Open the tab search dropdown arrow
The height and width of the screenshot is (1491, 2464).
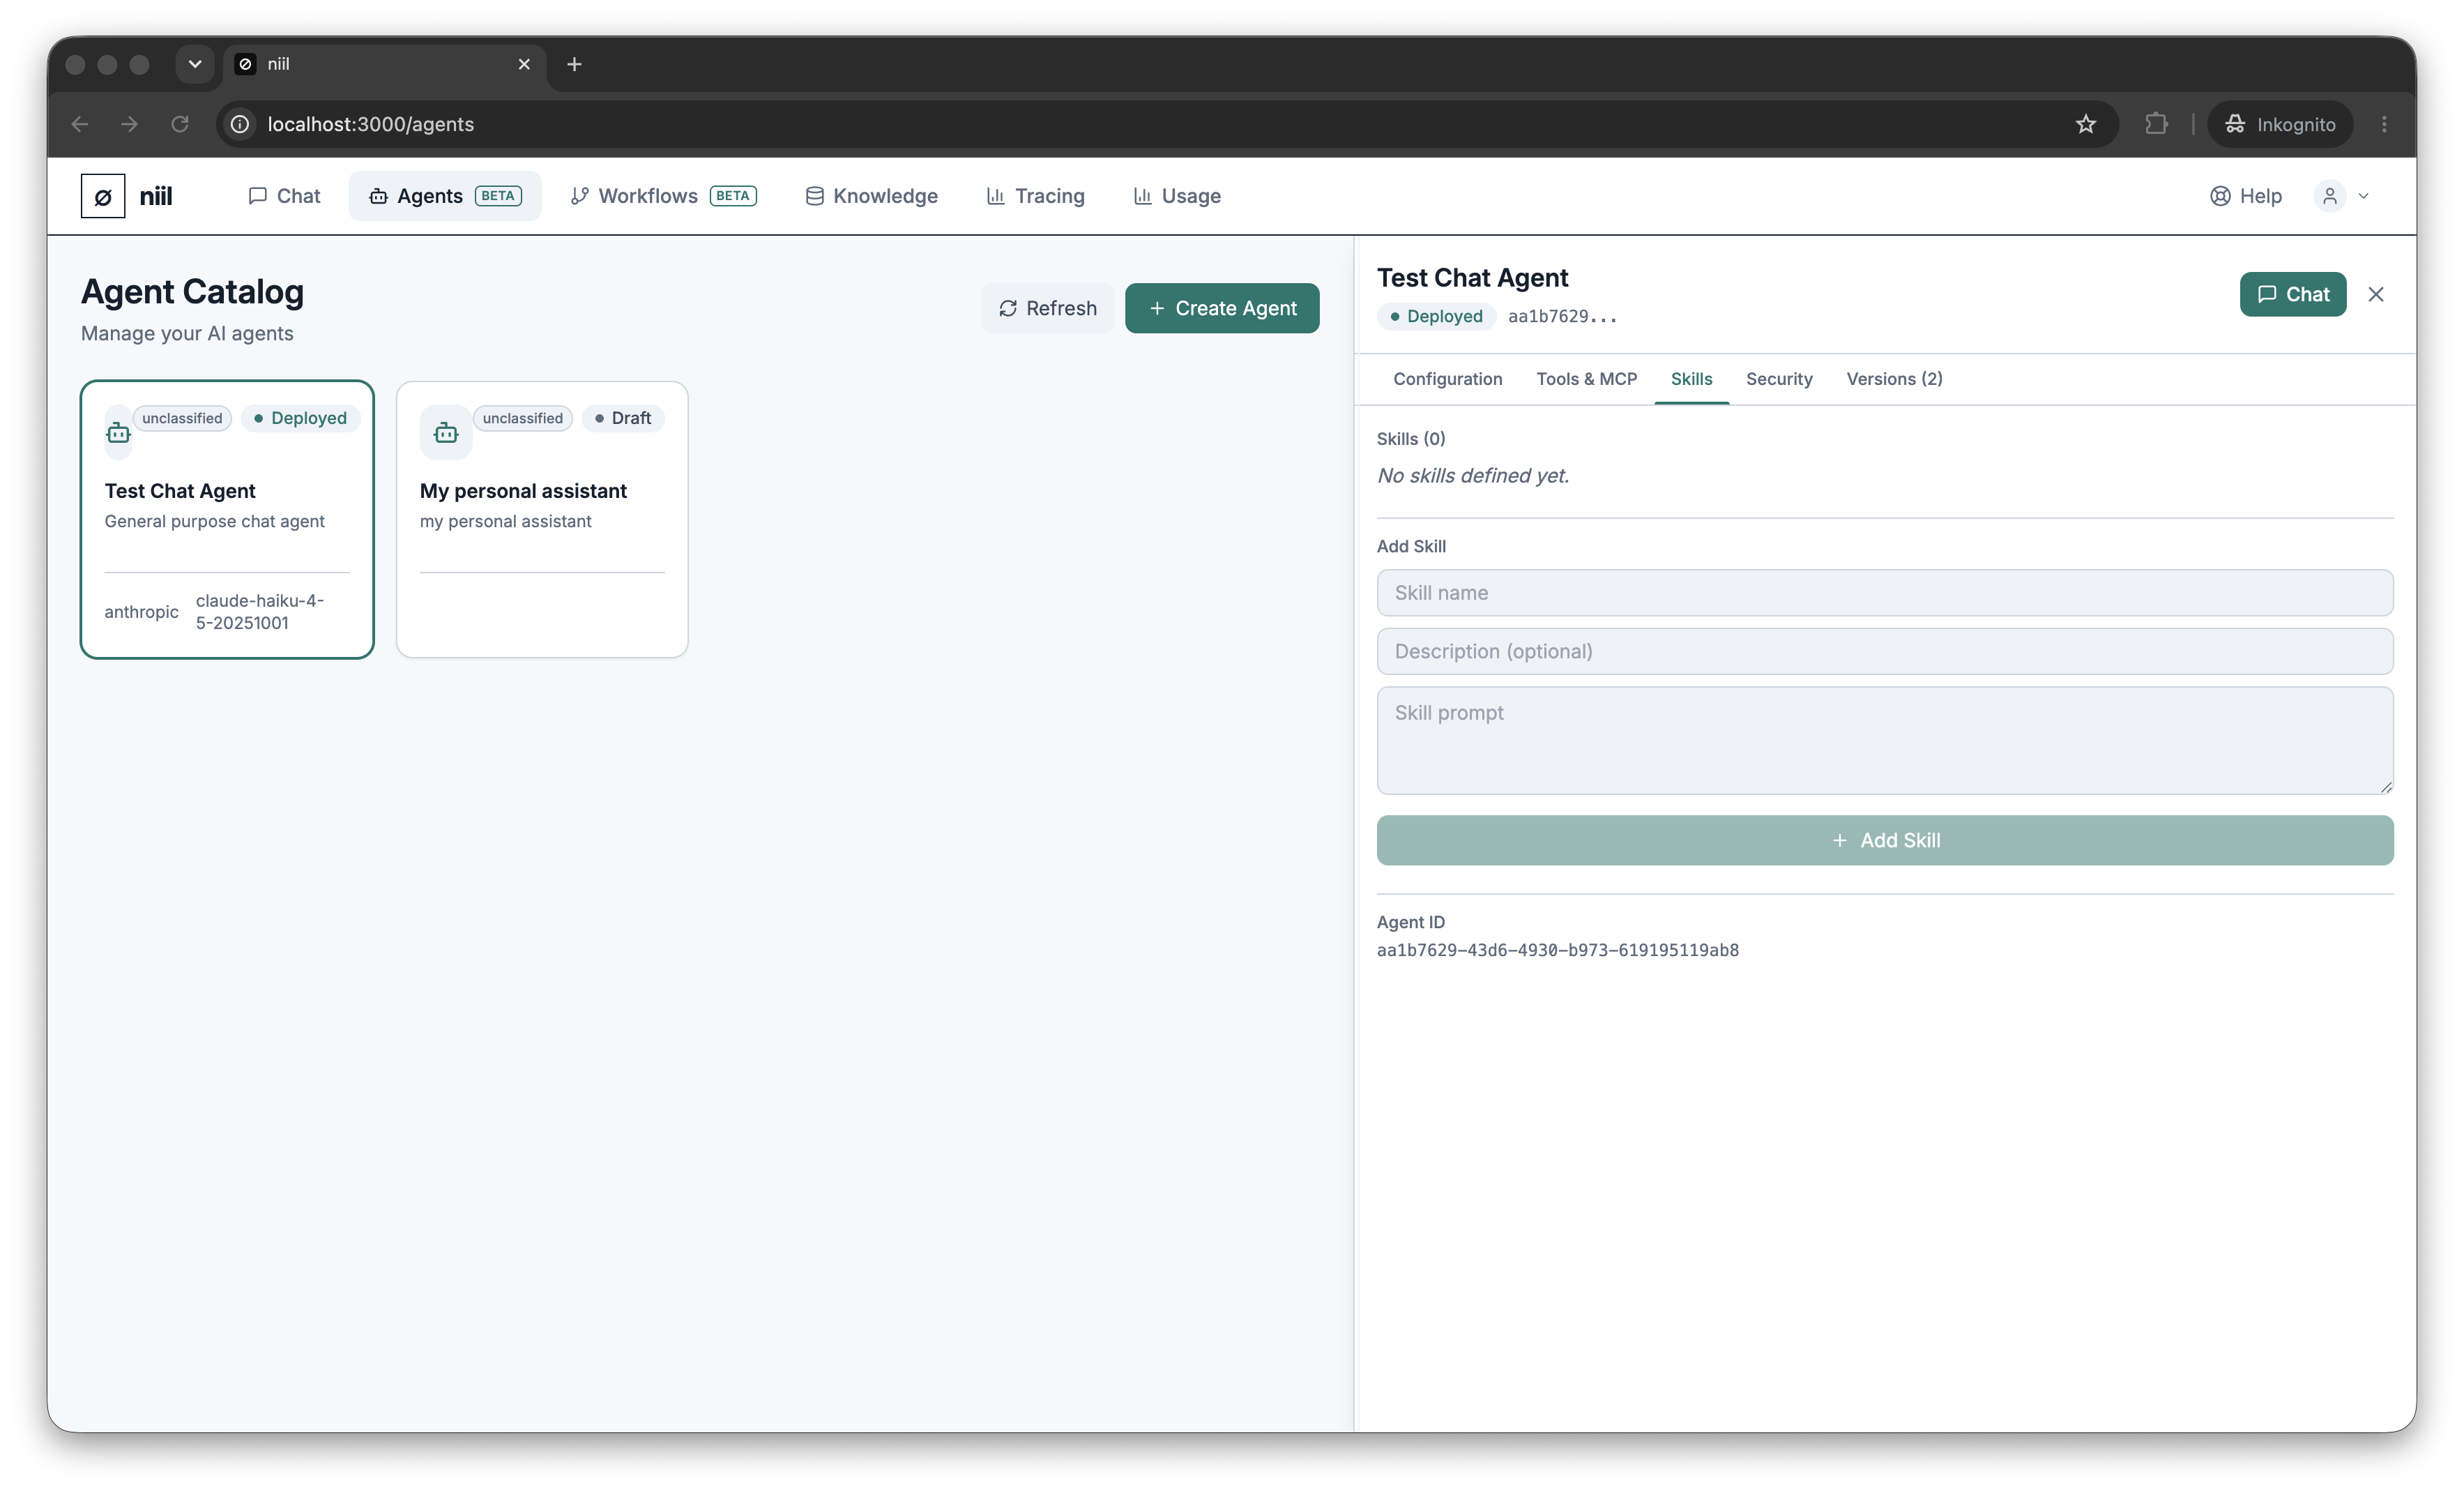coord(195,64)
